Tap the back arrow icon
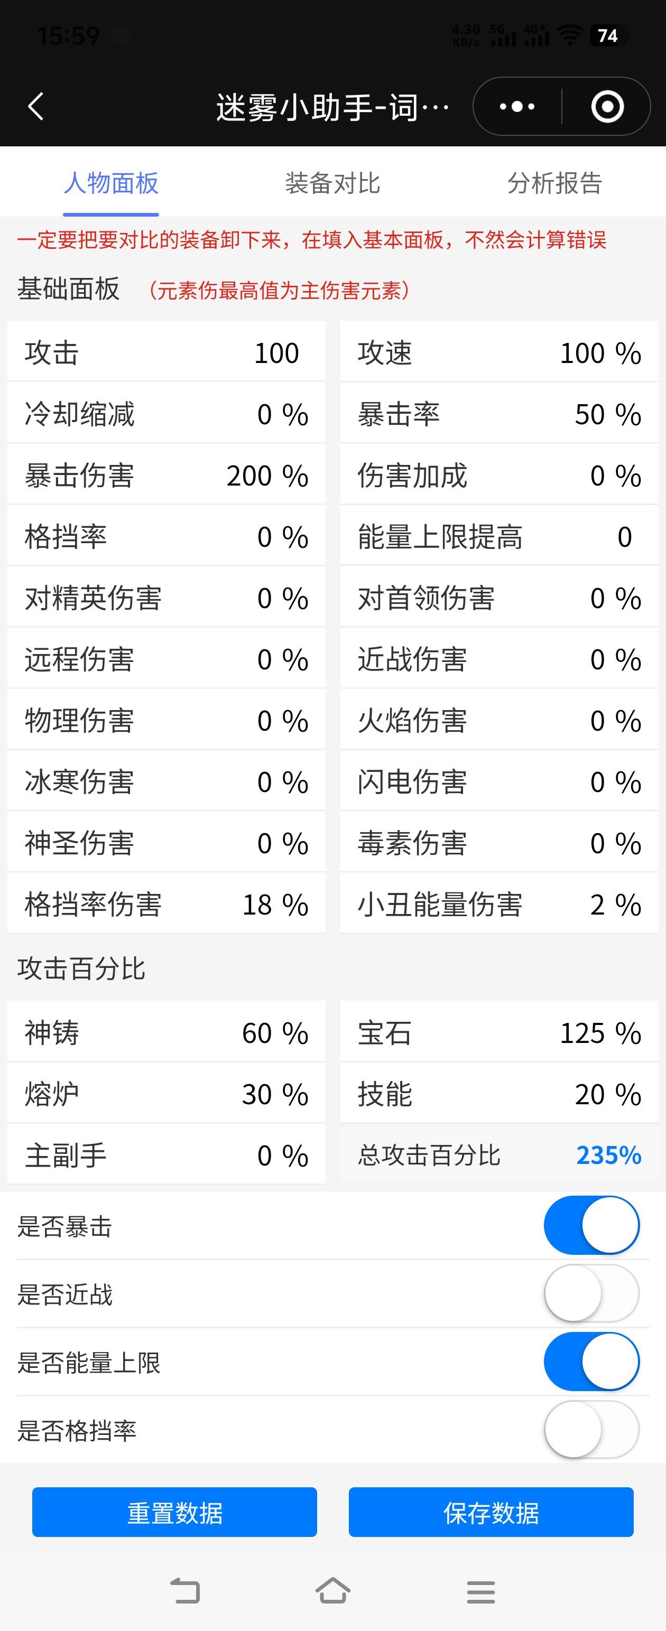 point(36,106)
